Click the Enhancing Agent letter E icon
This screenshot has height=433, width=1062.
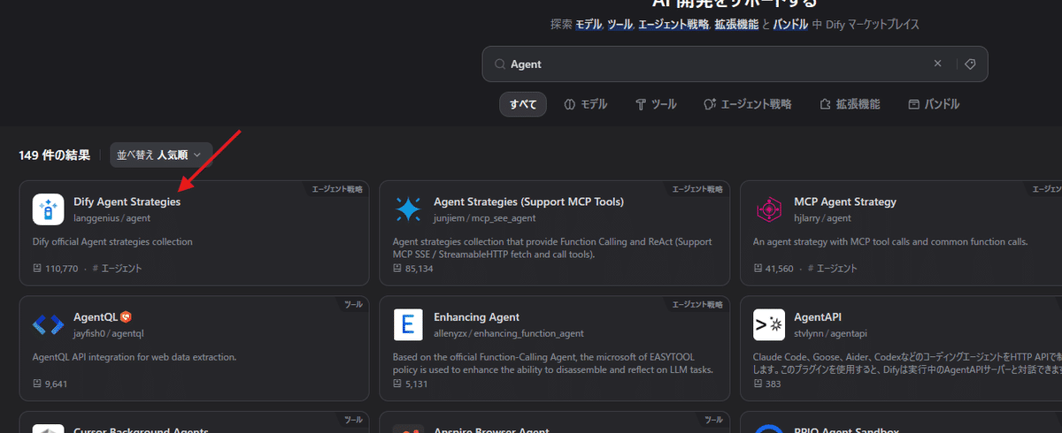pos(408,324)
